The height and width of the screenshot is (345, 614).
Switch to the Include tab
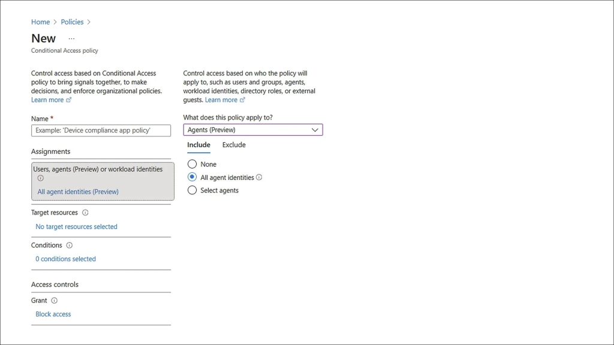tap(198, 145)
